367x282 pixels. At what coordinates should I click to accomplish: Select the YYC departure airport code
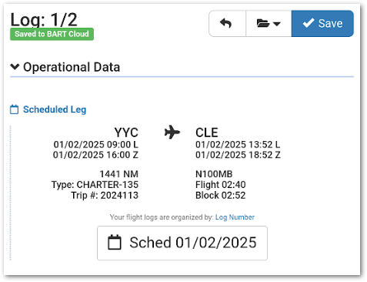coord(126,133)
